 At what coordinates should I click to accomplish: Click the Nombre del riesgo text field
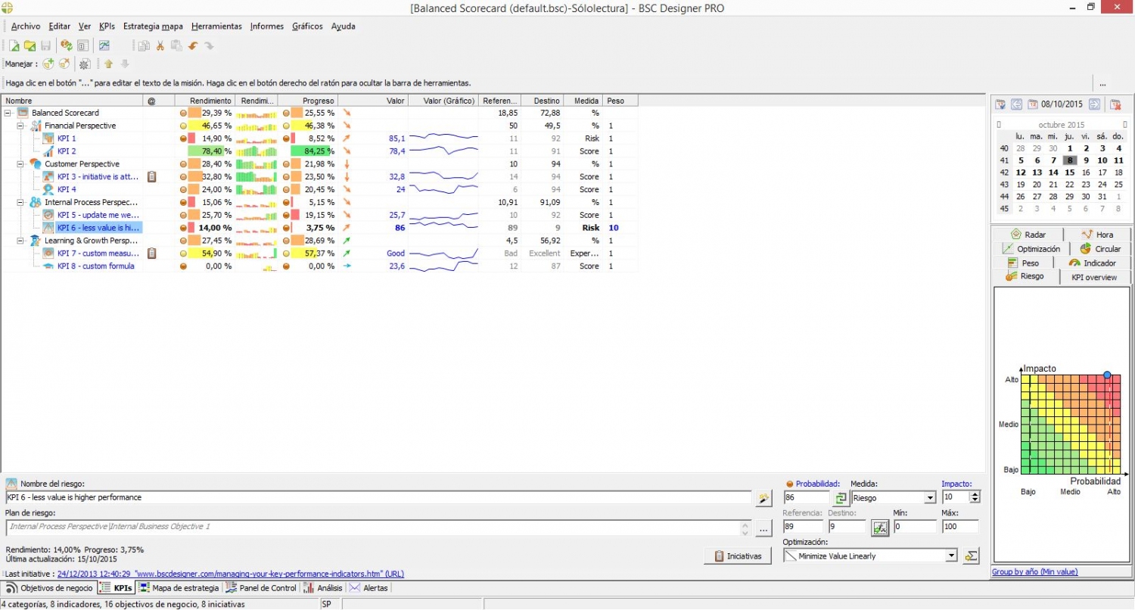pyautogui.click(x=378, y=497)
